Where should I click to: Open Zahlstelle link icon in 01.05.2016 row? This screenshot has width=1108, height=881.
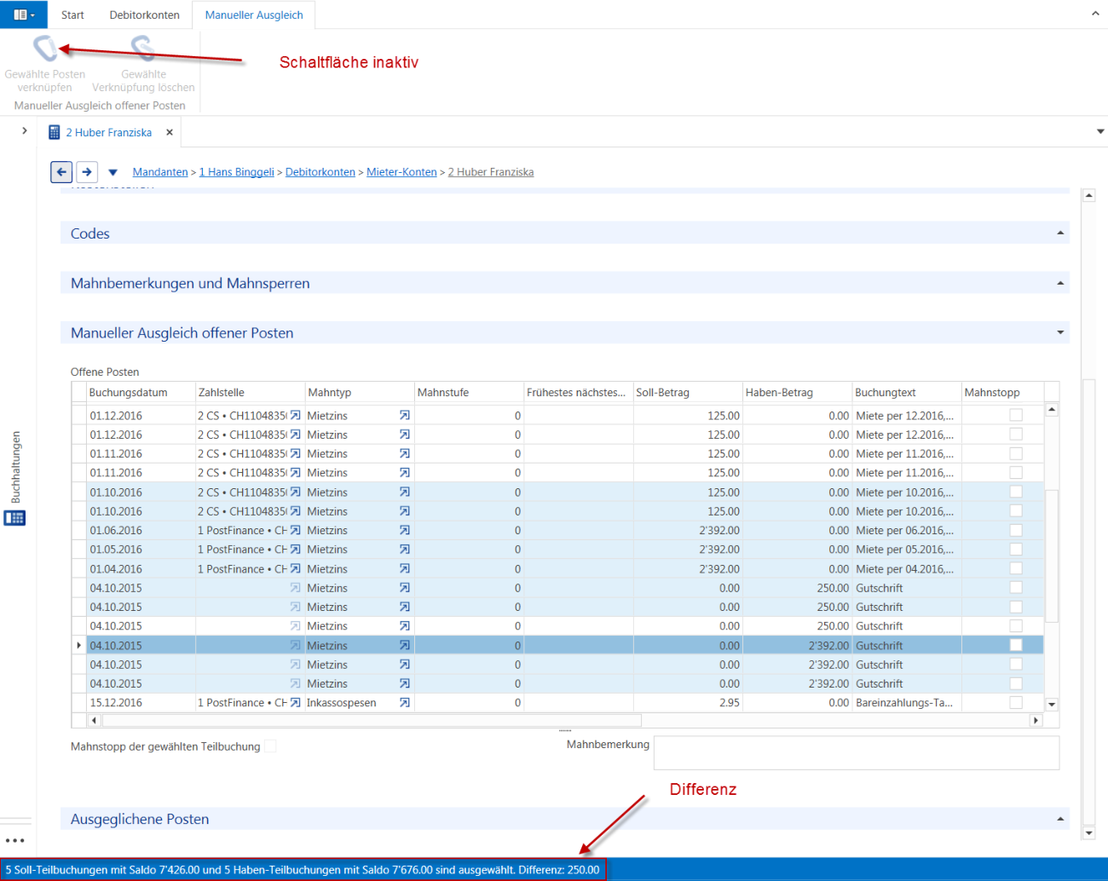(x=295, y=550)
